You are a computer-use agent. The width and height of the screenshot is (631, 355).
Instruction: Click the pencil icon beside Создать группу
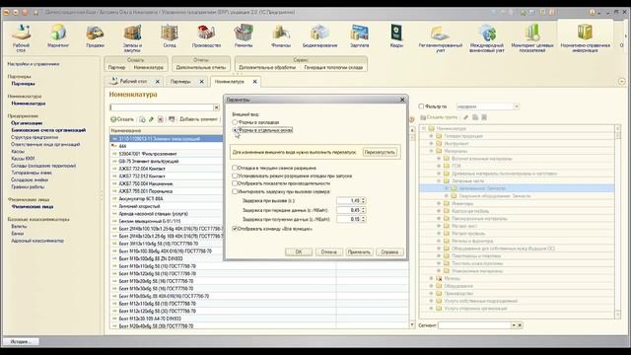(465, 117)
